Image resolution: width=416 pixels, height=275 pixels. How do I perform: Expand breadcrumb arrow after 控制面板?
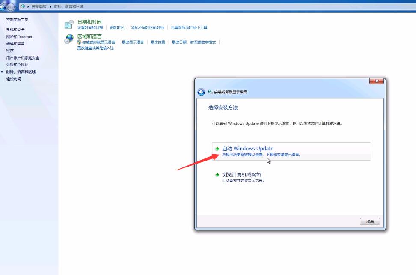(50, 6)
